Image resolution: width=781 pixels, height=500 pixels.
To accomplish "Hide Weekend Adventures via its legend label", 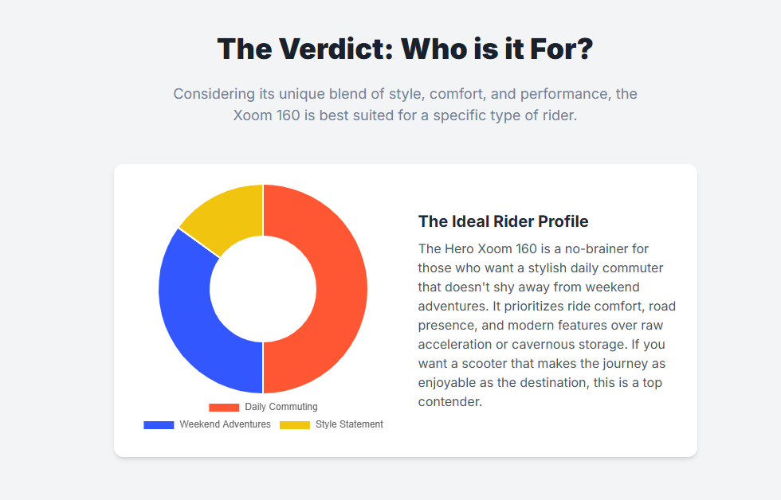I will [225, 424].
